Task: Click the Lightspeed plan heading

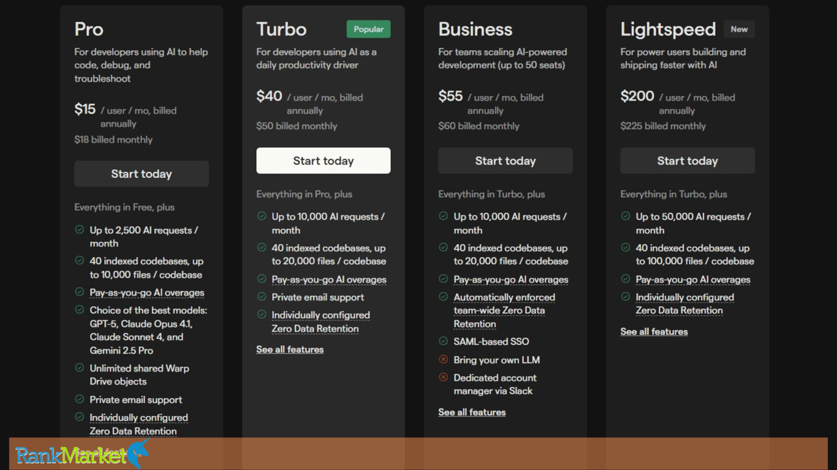Action: click(x=668, y=29)
